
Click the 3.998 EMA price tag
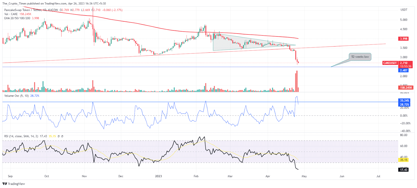coord(404,39)
